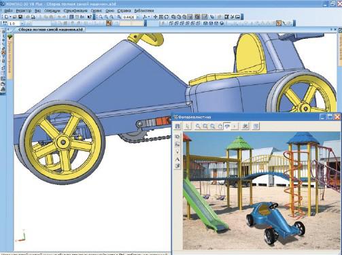Expand the step value dropdown arrow
The image size is (342, 255).
pyautogui.click(x=22, y=23)
